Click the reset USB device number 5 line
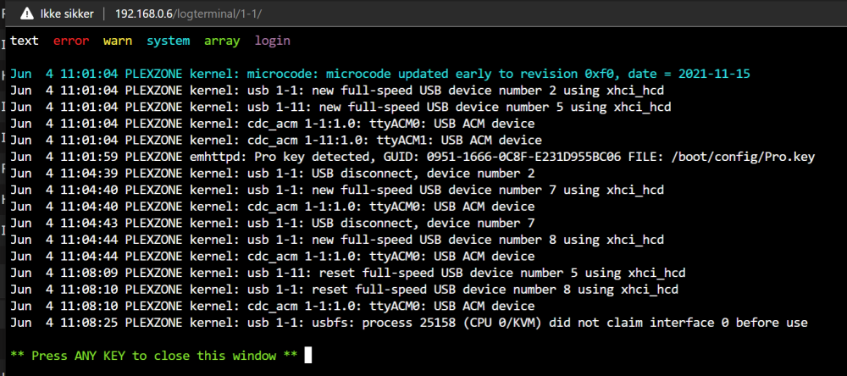 click(348, 274)
